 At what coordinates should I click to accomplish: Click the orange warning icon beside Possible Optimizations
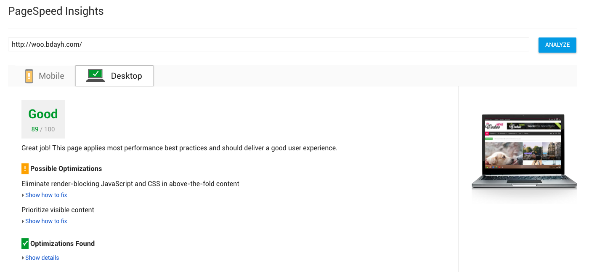tap(25, 169)
